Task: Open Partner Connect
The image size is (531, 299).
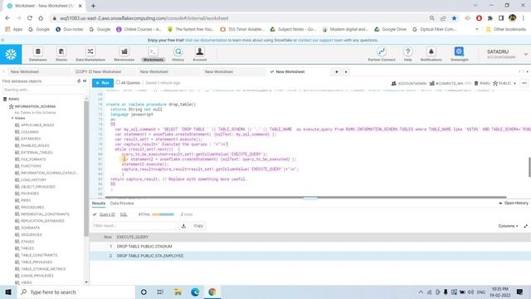Action: click(382, 54)
